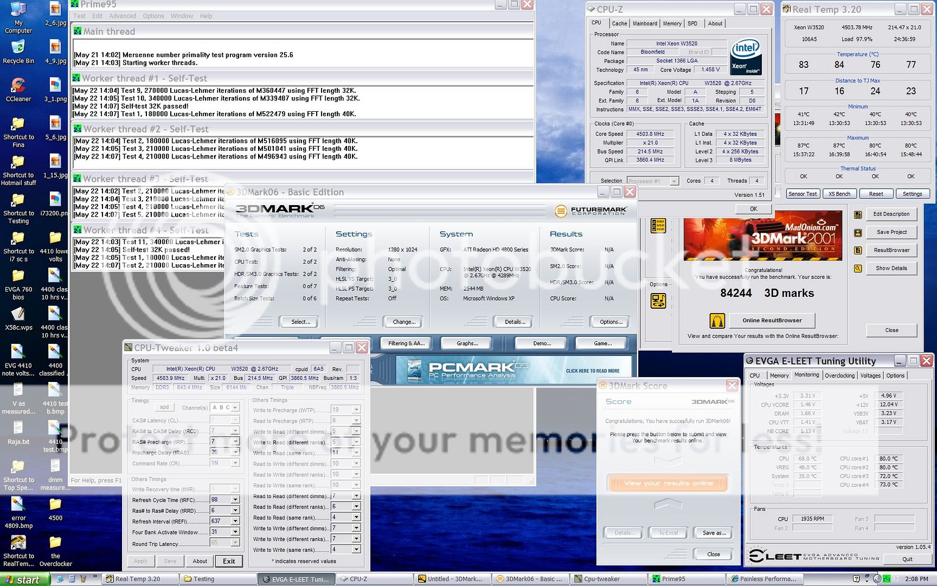Select the Raja.txt file icon
Screen dimensions: 937x586
pos(18,432)
